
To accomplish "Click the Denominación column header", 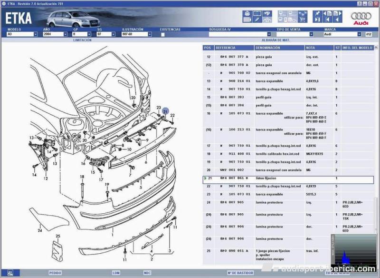I will point(279,48).
